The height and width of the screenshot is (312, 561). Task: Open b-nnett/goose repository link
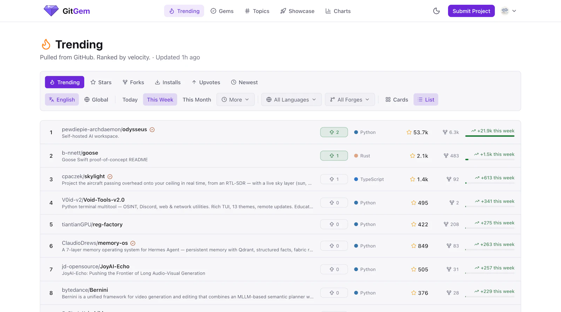(80, 153)
